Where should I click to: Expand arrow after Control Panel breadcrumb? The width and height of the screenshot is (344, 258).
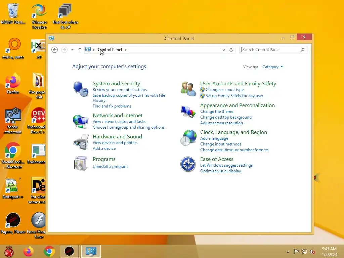[126, 50]
